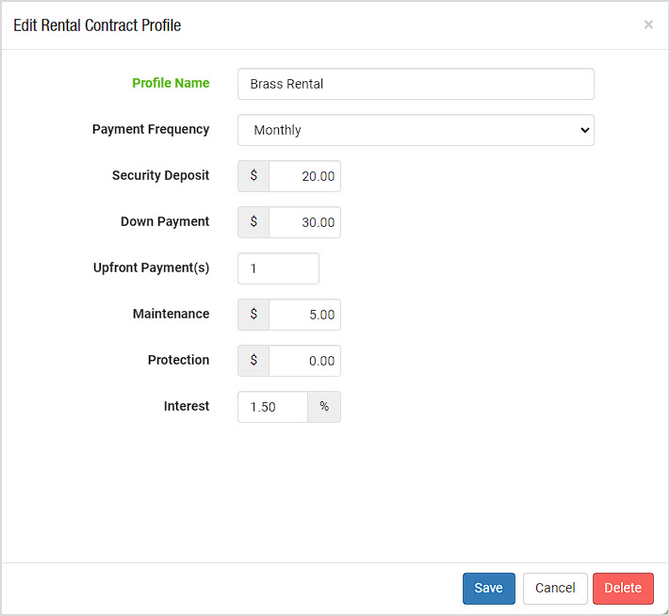The height and width of the screenshot is (616, 670).
Task: Click the dollar sign beside Down Payment
Action: pos(253,222)
